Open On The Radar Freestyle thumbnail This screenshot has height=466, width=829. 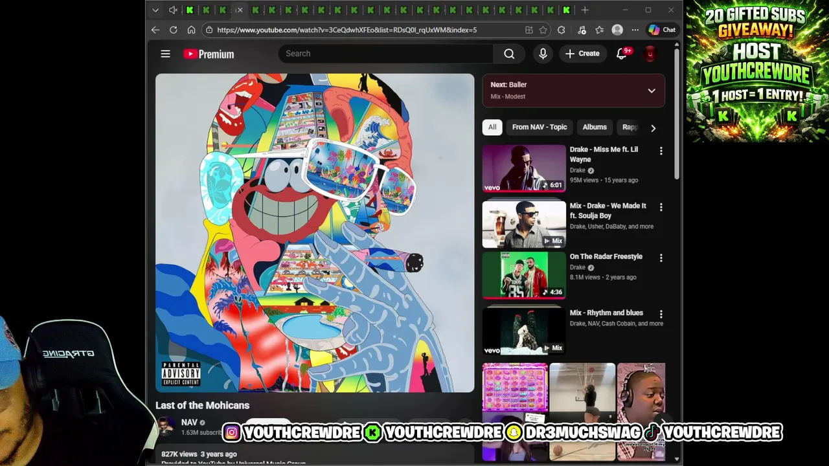click(524, 275)
